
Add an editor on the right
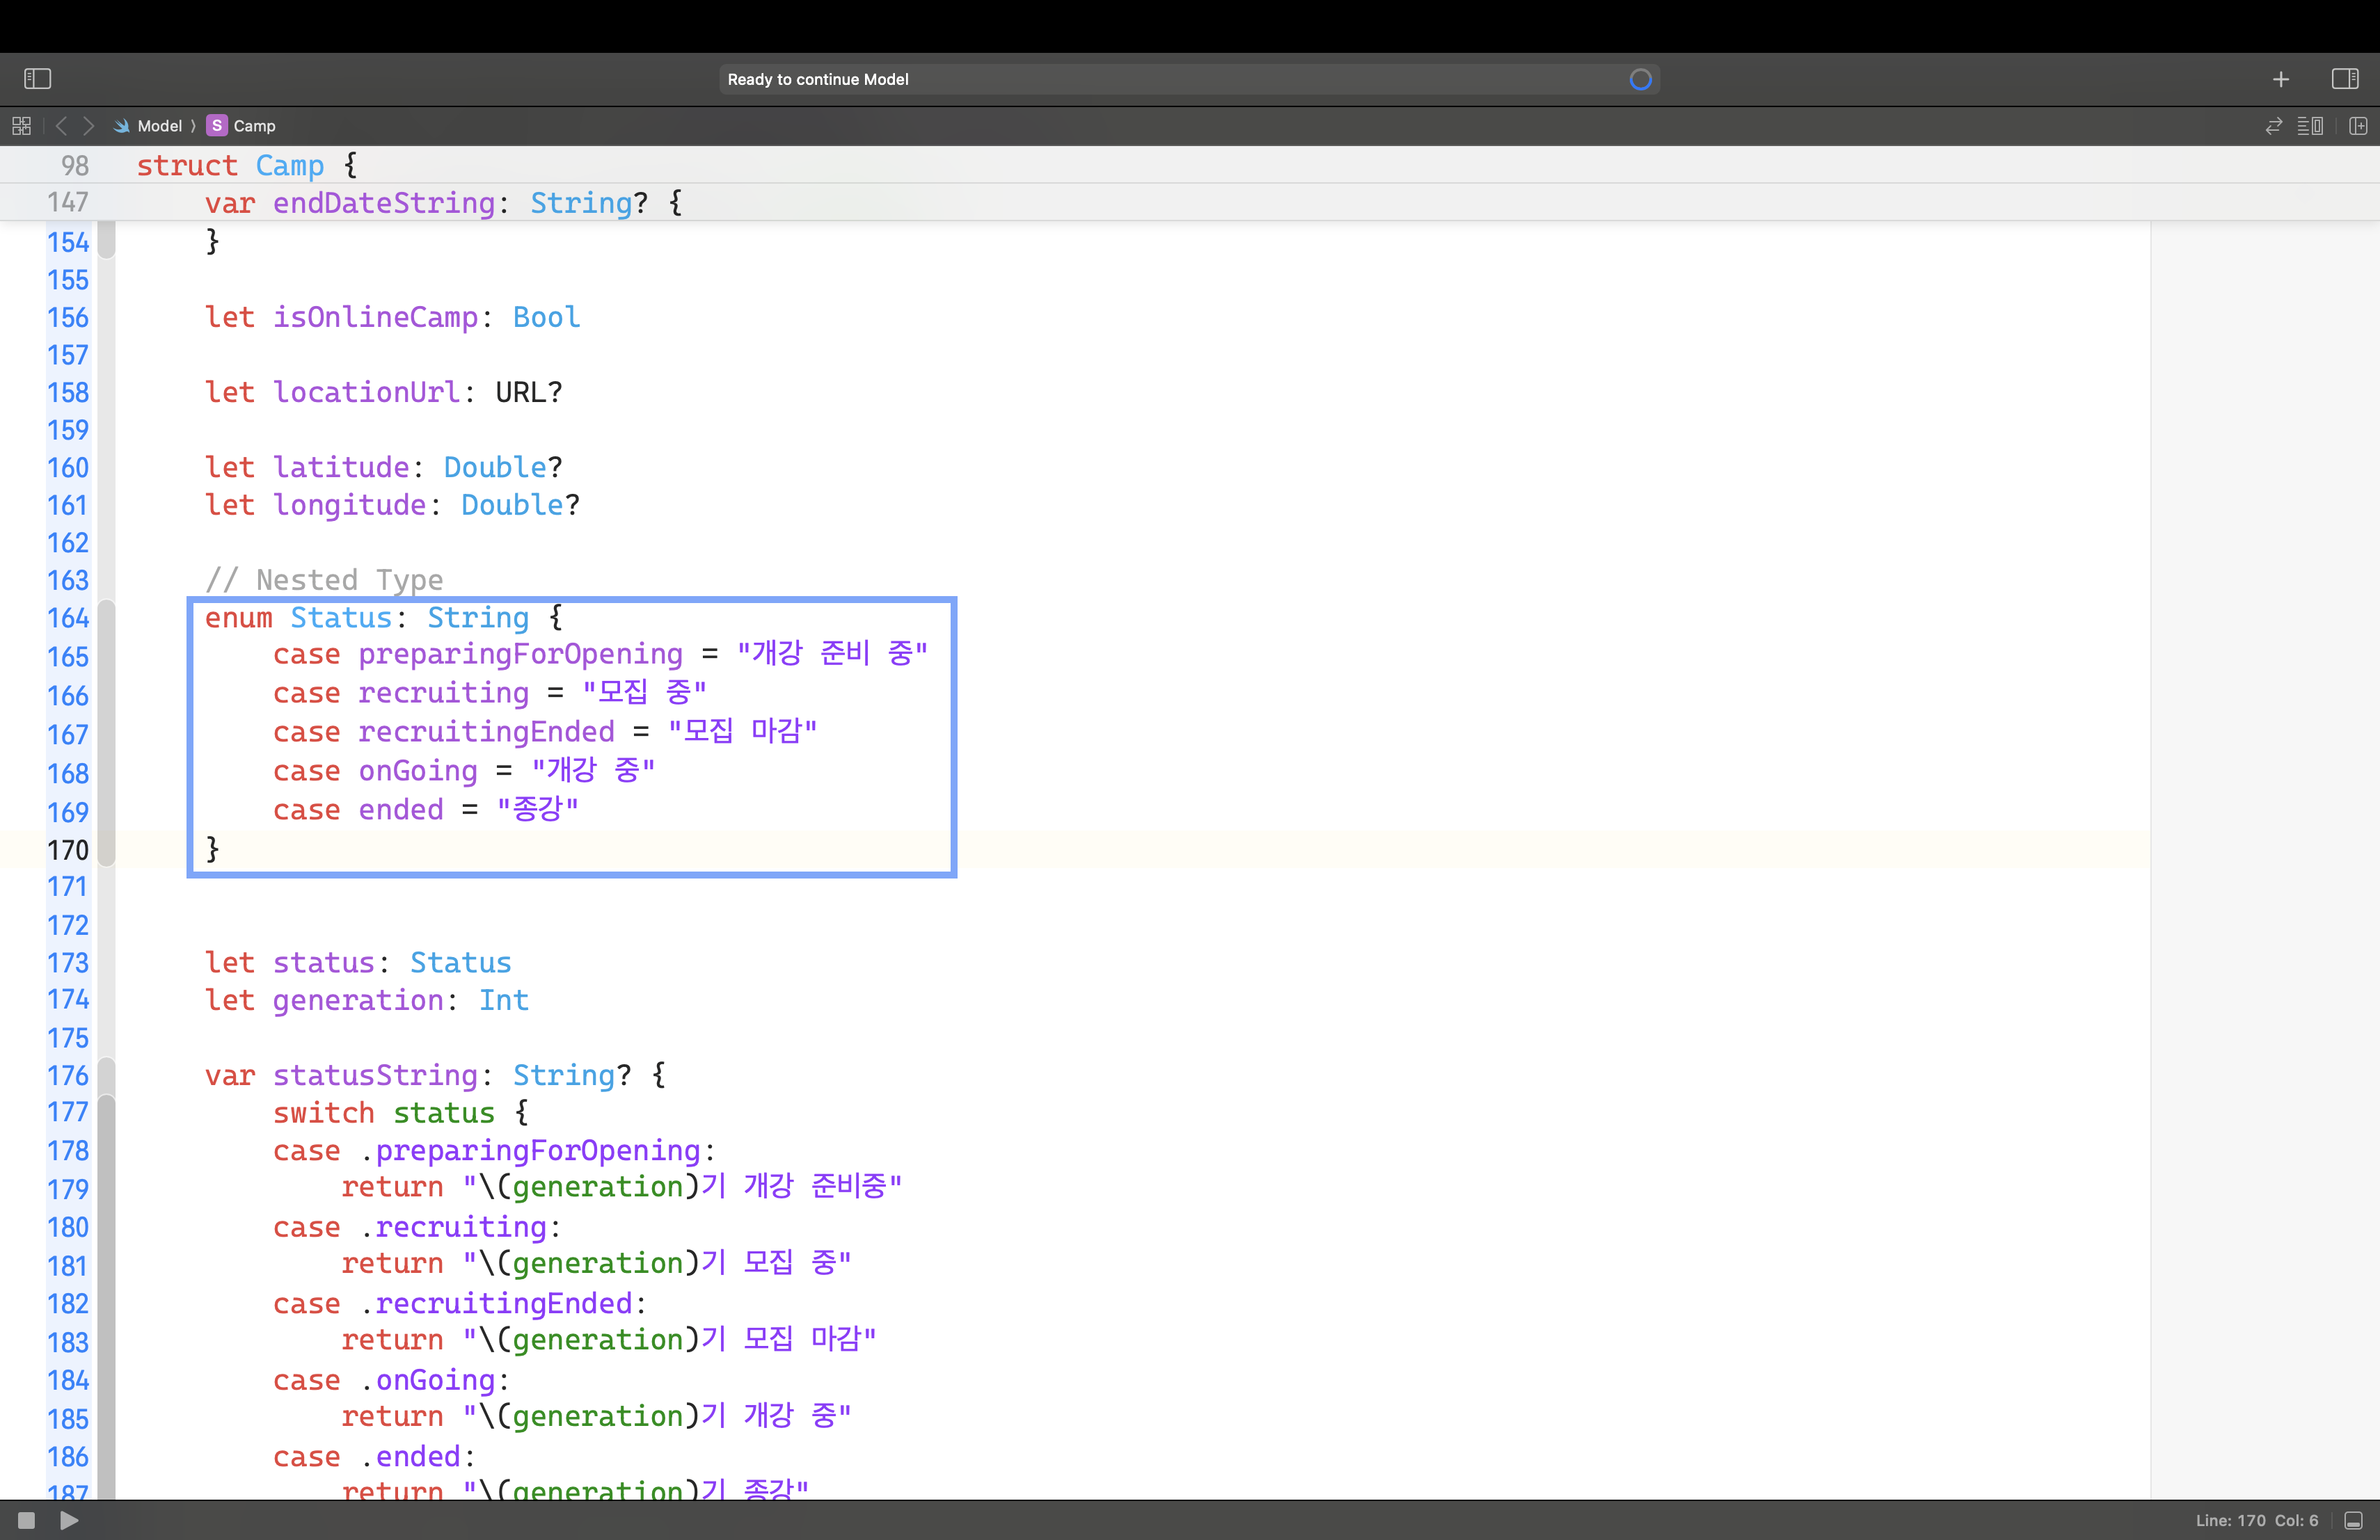pyautogui.click(x=2358, y=126)
